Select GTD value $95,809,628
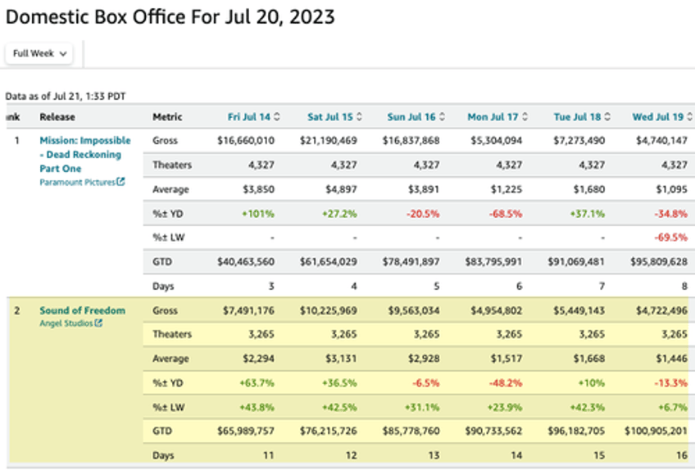This screenshot has width=695, height=470. tap(659, 262)
